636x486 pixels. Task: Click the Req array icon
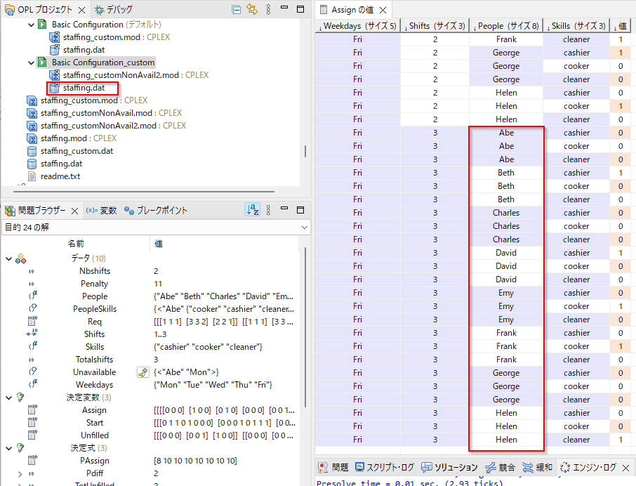[x=32, y=321]
